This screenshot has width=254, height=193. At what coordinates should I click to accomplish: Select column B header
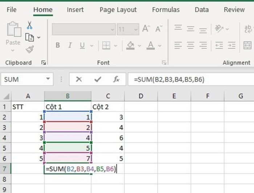pos(68,96)
